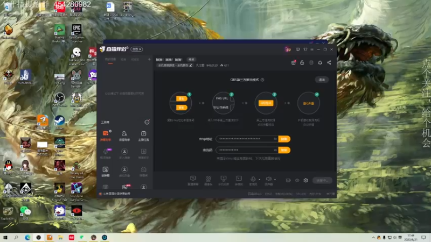
Task: Open File Explorer from the taskbar
Action: pos(60,237)
